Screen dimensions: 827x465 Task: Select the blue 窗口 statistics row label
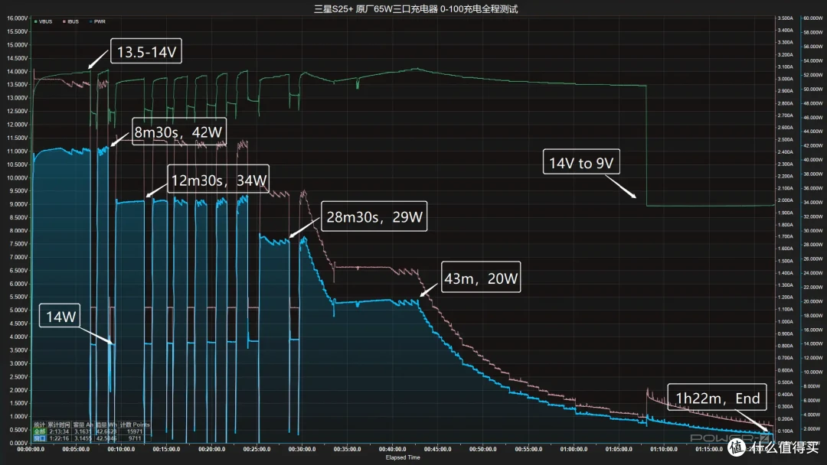40,438
